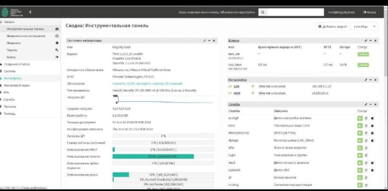
Task: Click the check for updates link
Action: pos(147,84)
